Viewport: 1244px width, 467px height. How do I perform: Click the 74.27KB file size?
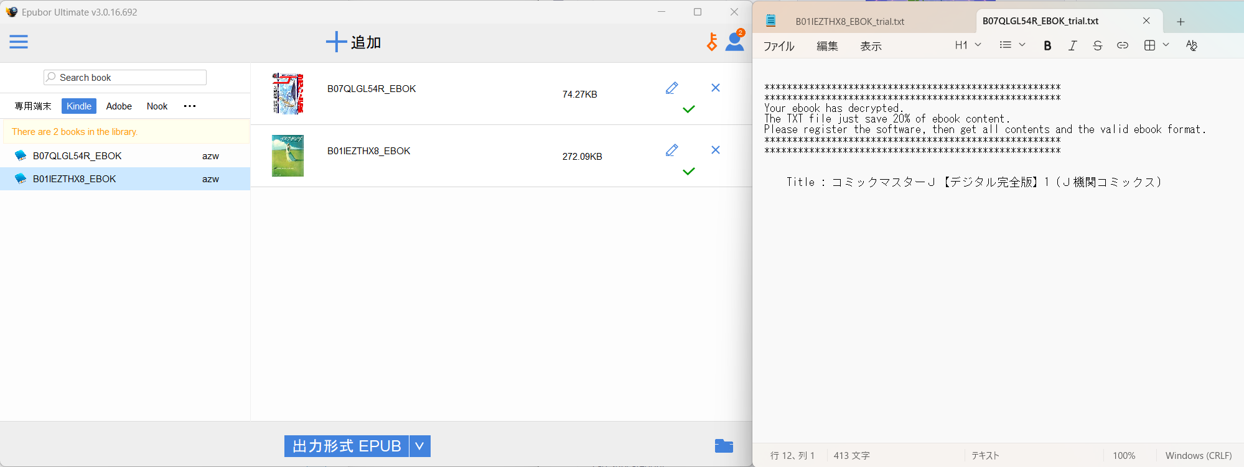[x=579, y=95]
